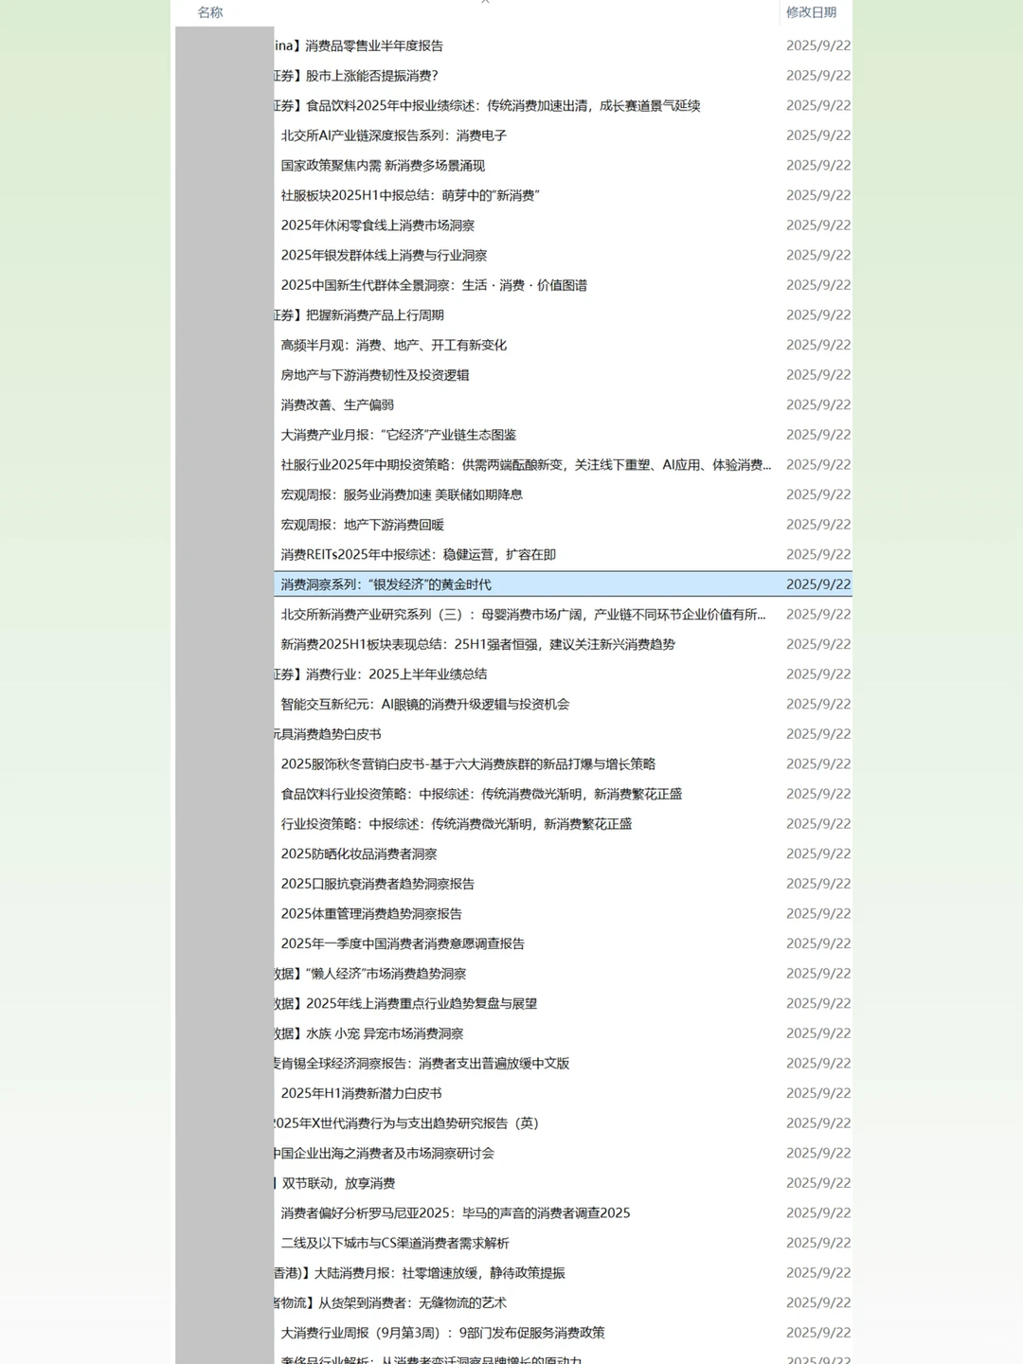Select file 2025年线上消费重点行业趋势复盘与展望
This screenshot has width=1023, height=1364.
406,1004
